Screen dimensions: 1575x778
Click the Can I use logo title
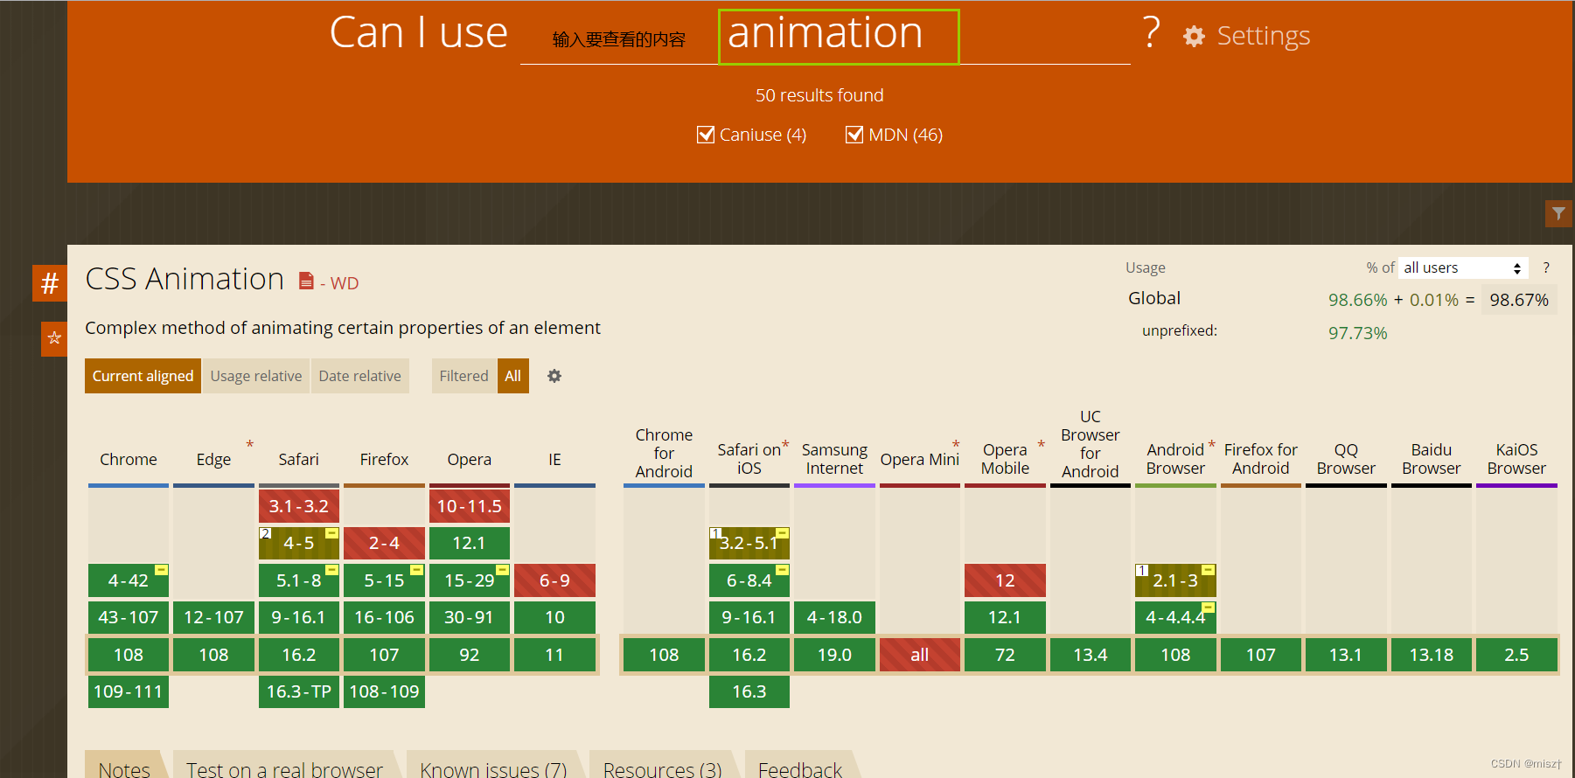click(x=418, y=33)
